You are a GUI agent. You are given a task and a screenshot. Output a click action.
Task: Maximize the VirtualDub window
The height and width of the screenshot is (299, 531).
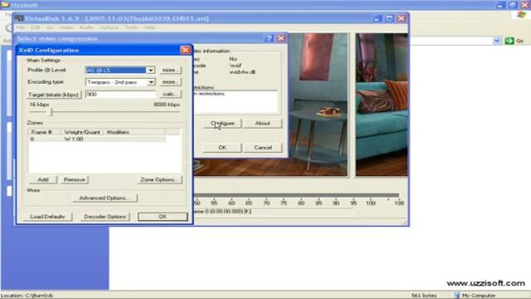click(389, 18)
